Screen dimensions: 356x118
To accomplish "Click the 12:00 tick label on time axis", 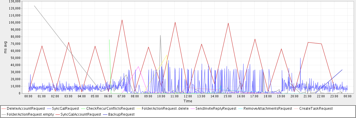I will 188,96.
